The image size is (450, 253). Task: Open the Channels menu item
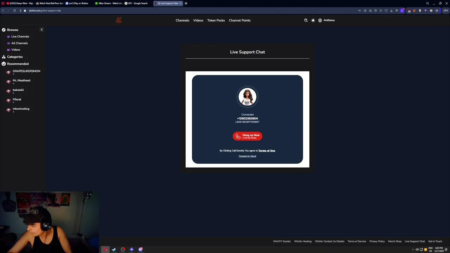(x=182, y=20)
